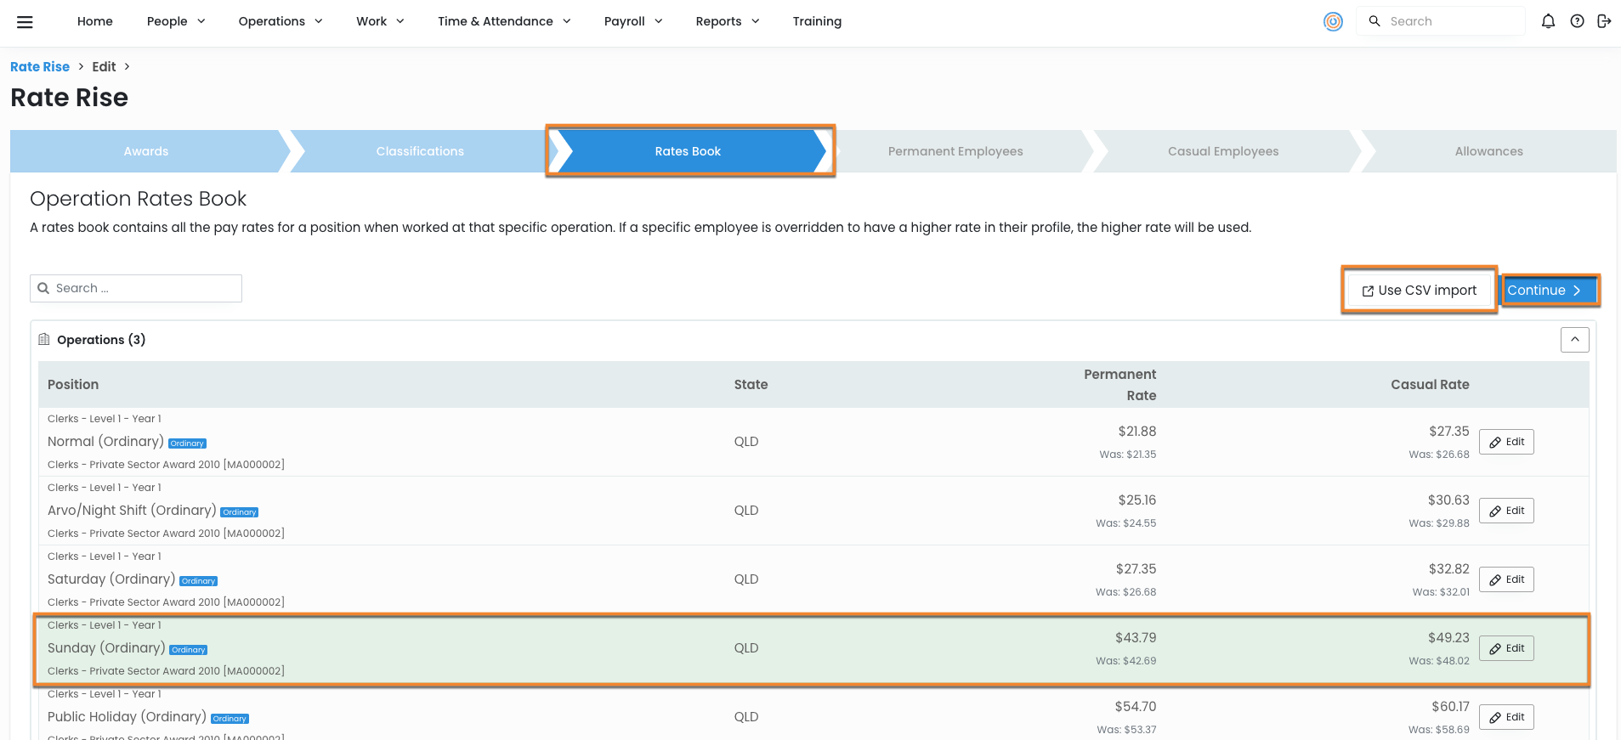Switch to the Permanent Employees step
The image size is (1621, 740).
tap(955, 151)
